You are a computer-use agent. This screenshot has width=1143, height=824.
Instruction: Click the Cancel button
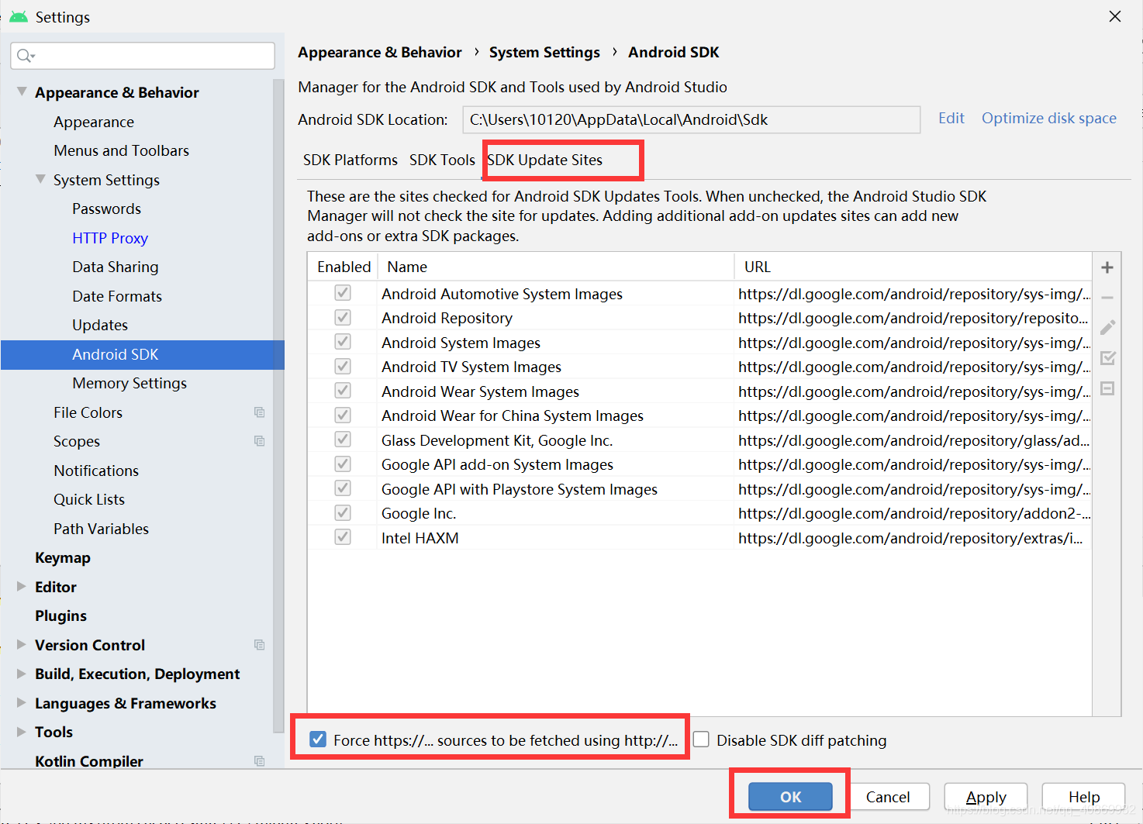coord(888,797)
